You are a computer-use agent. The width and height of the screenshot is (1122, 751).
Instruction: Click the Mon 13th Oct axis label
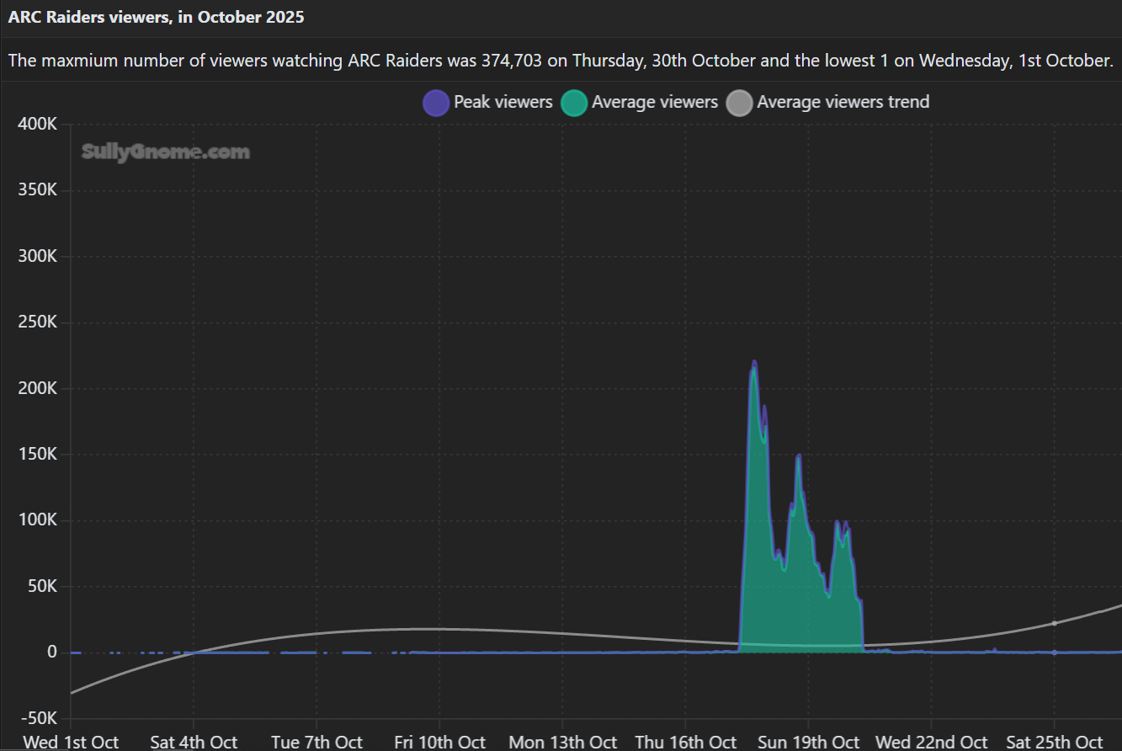click(562, 742)
